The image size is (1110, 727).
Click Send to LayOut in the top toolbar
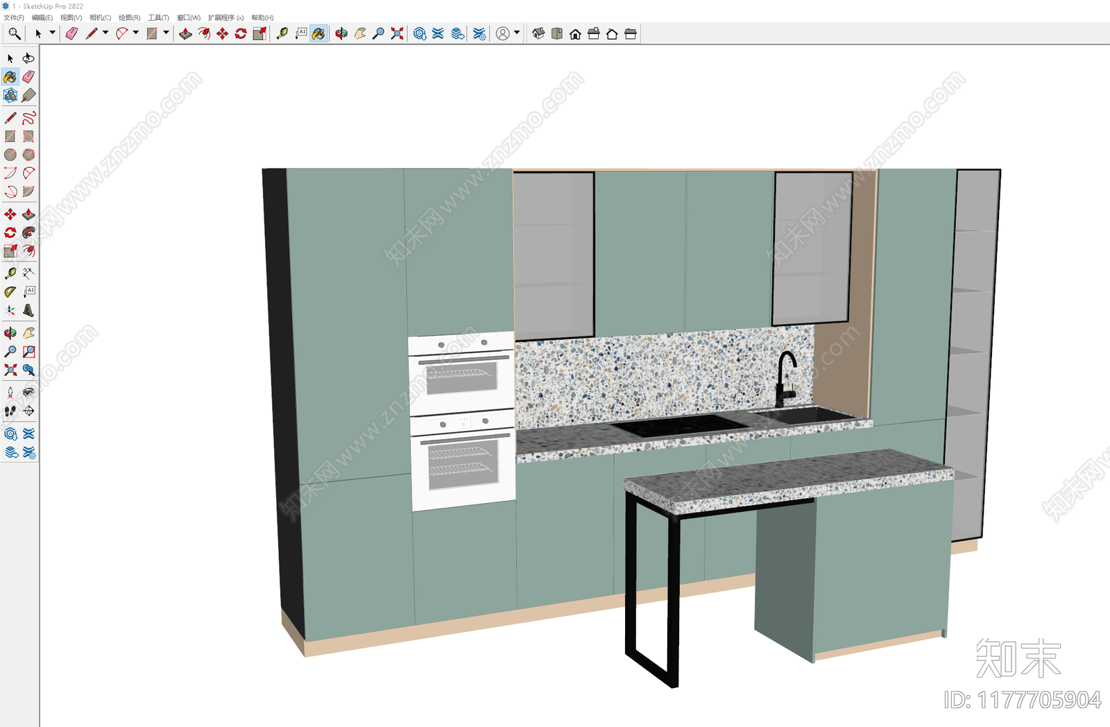pos(458,33)
